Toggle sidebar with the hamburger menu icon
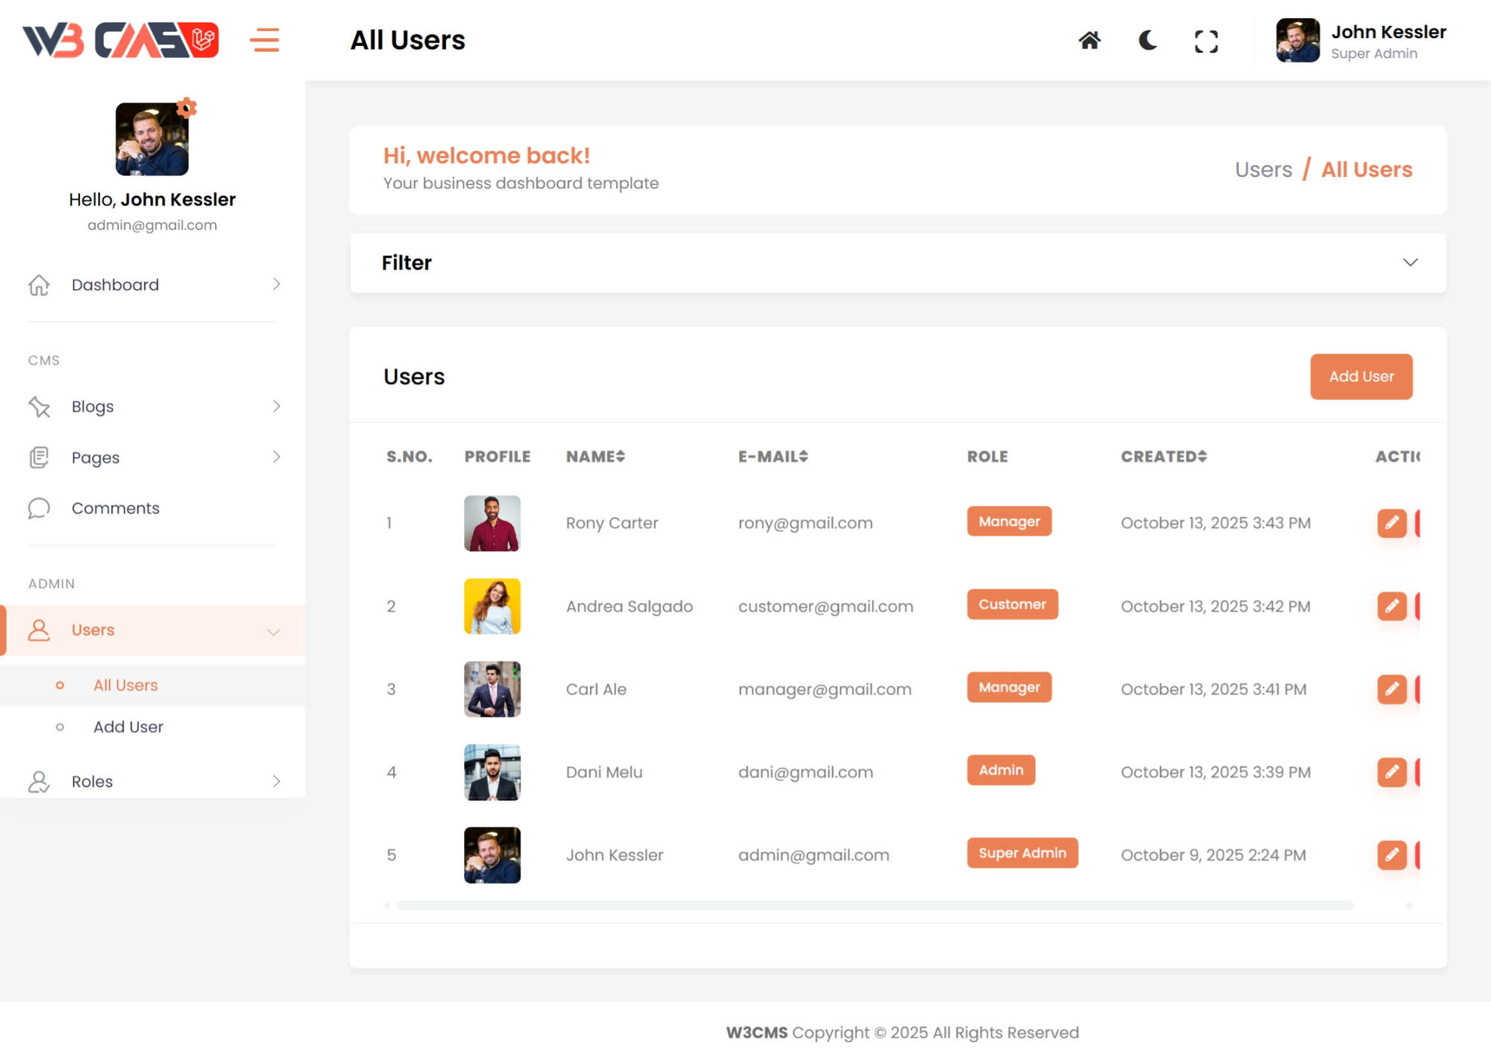 (265, 40)
